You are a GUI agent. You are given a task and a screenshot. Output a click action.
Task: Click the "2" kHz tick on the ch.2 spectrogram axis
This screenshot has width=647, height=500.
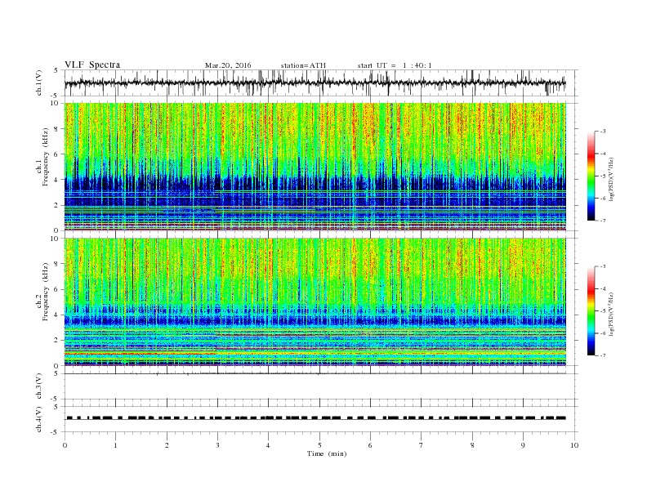point(57,341)
